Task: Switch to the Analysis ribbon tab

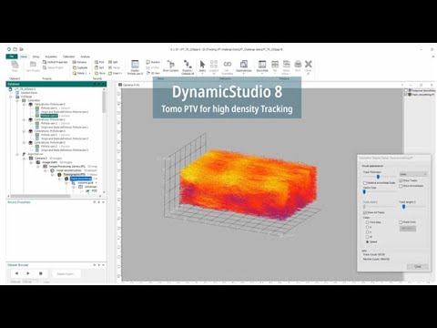Action: pos(85,56)
